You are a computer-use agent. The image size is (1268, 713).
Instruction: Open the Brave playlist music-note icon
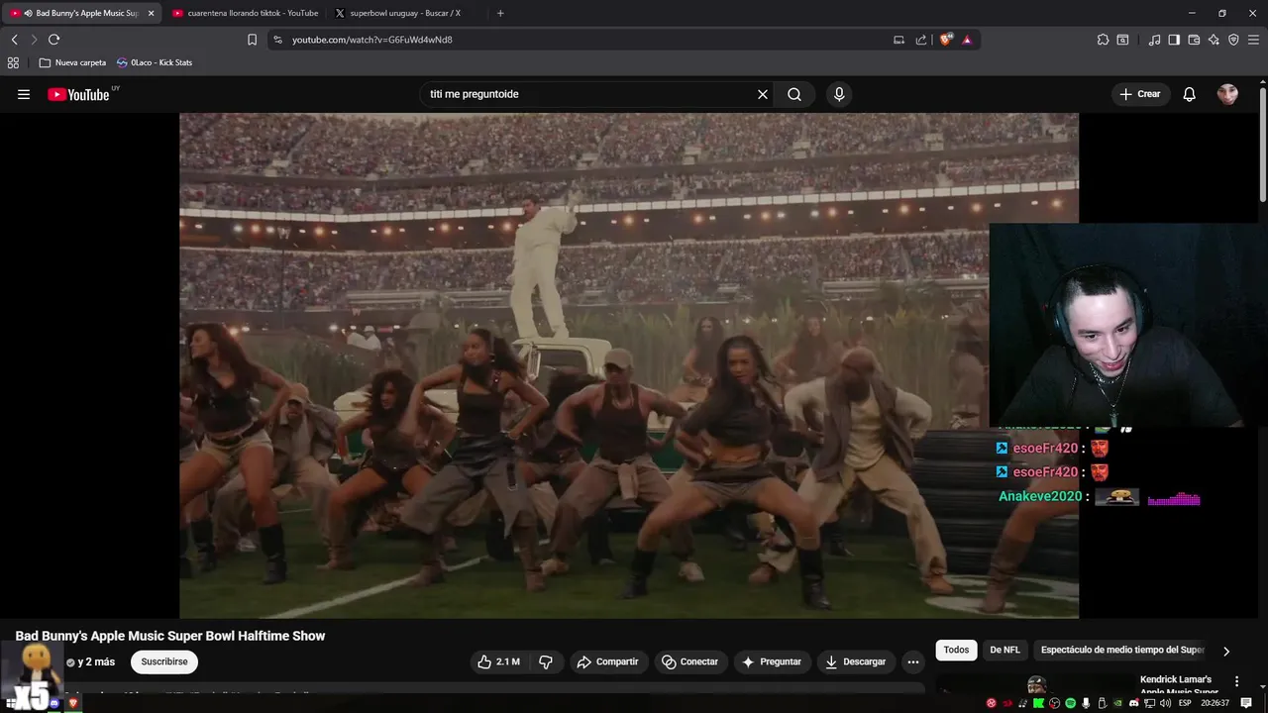click(1154, 40)
